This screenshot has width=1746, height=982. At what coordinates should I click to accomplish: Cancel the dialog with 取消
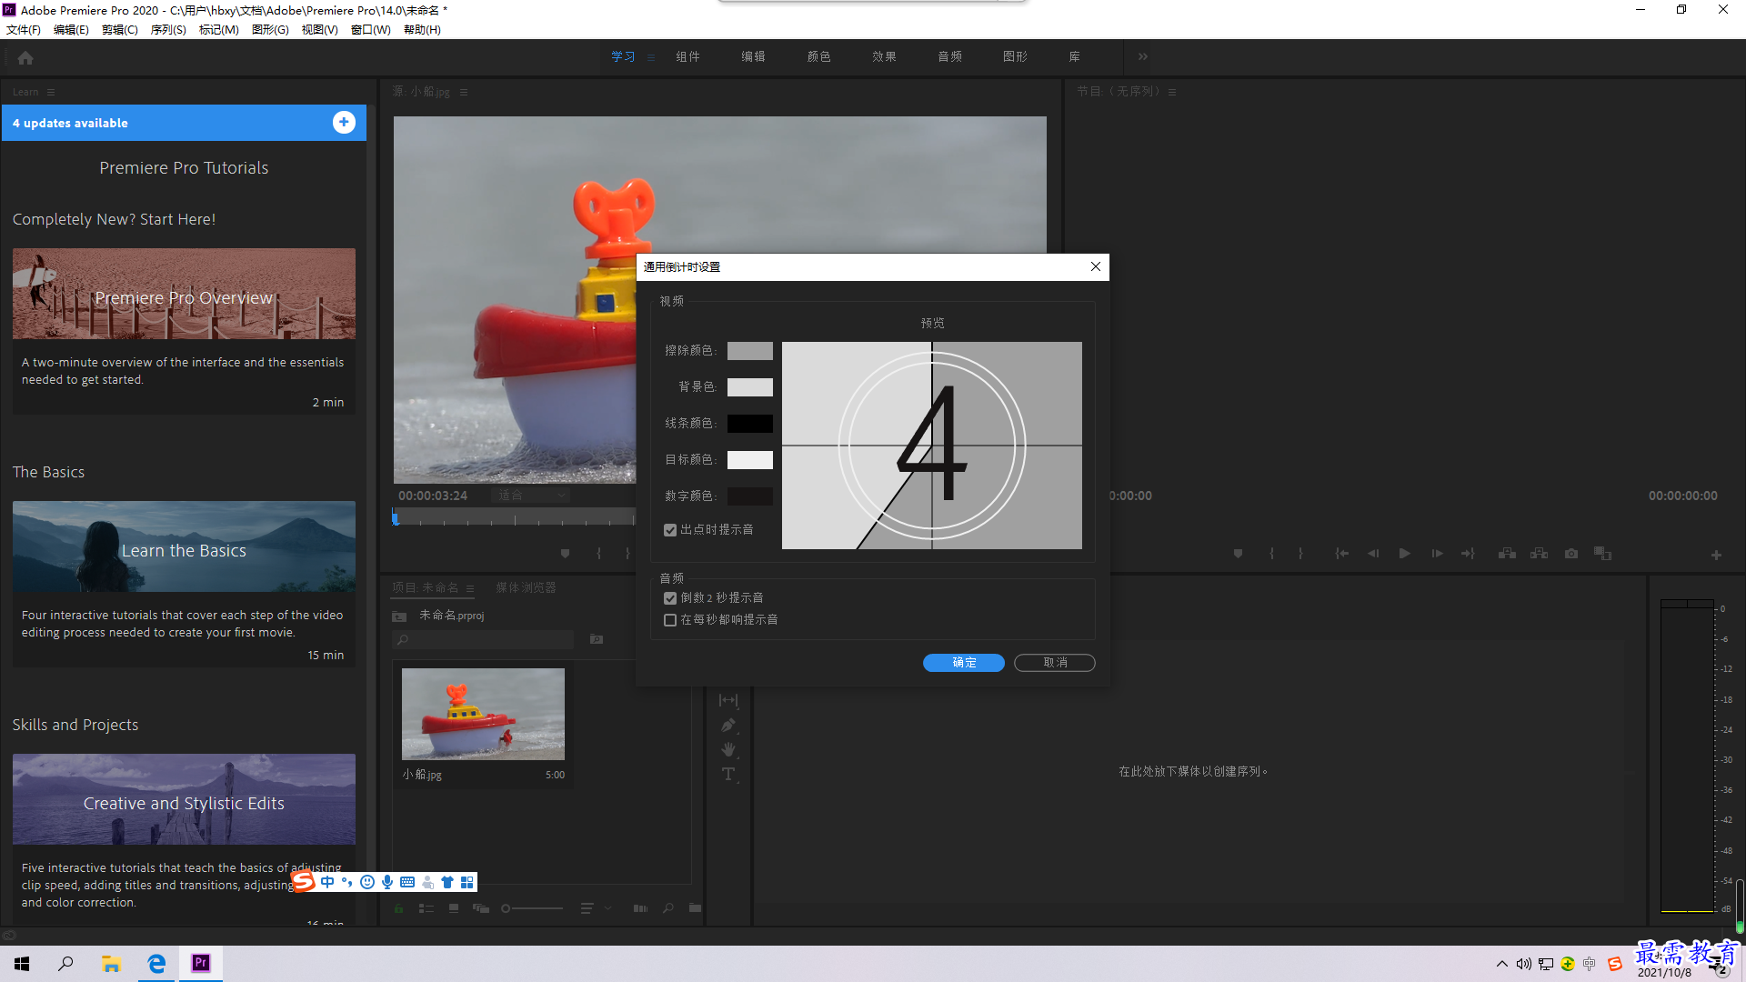[x=1055, y=663]
